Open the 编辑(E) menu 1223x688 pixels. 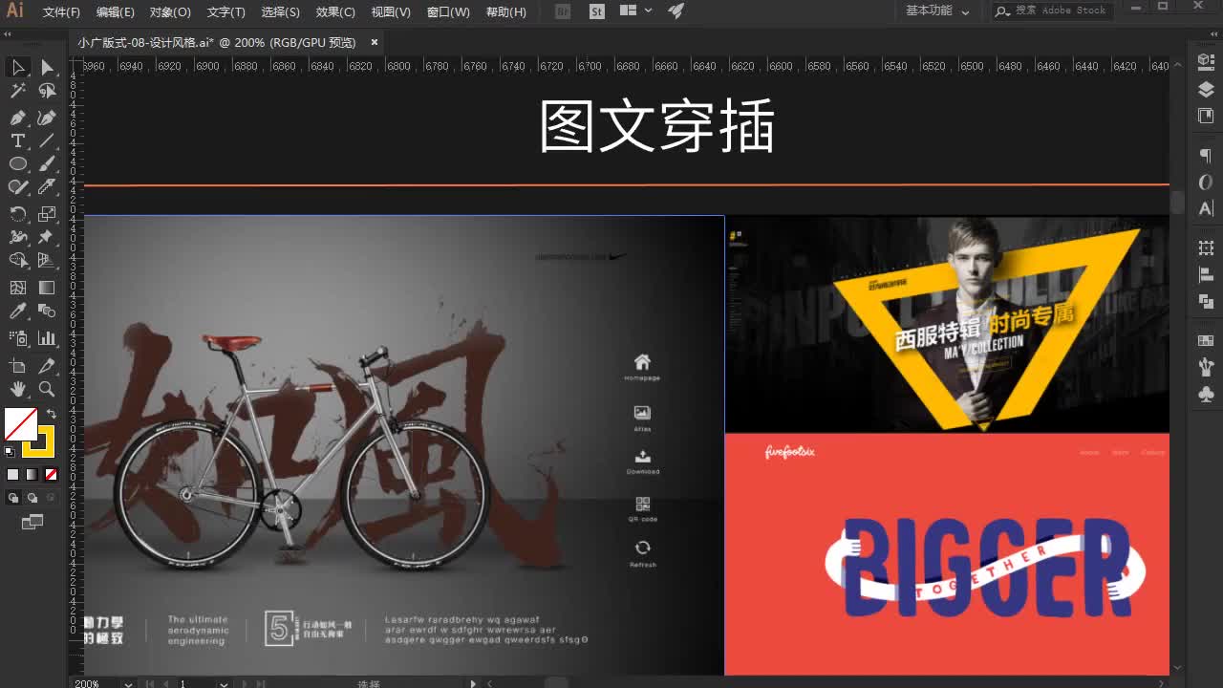tap(116, 11)
